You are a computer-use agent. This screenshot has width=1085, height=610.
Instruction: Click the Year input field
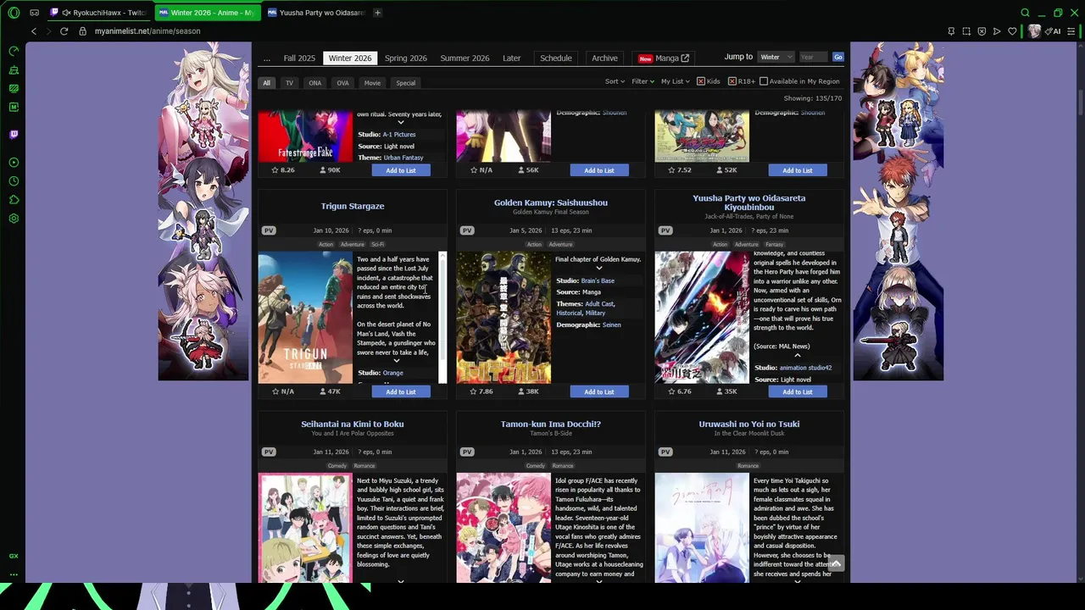click(813, 57)
